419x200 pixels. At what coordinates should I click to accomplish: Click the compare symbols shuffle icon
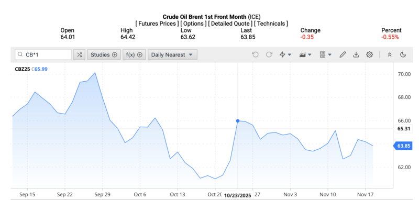coord(80,55)
